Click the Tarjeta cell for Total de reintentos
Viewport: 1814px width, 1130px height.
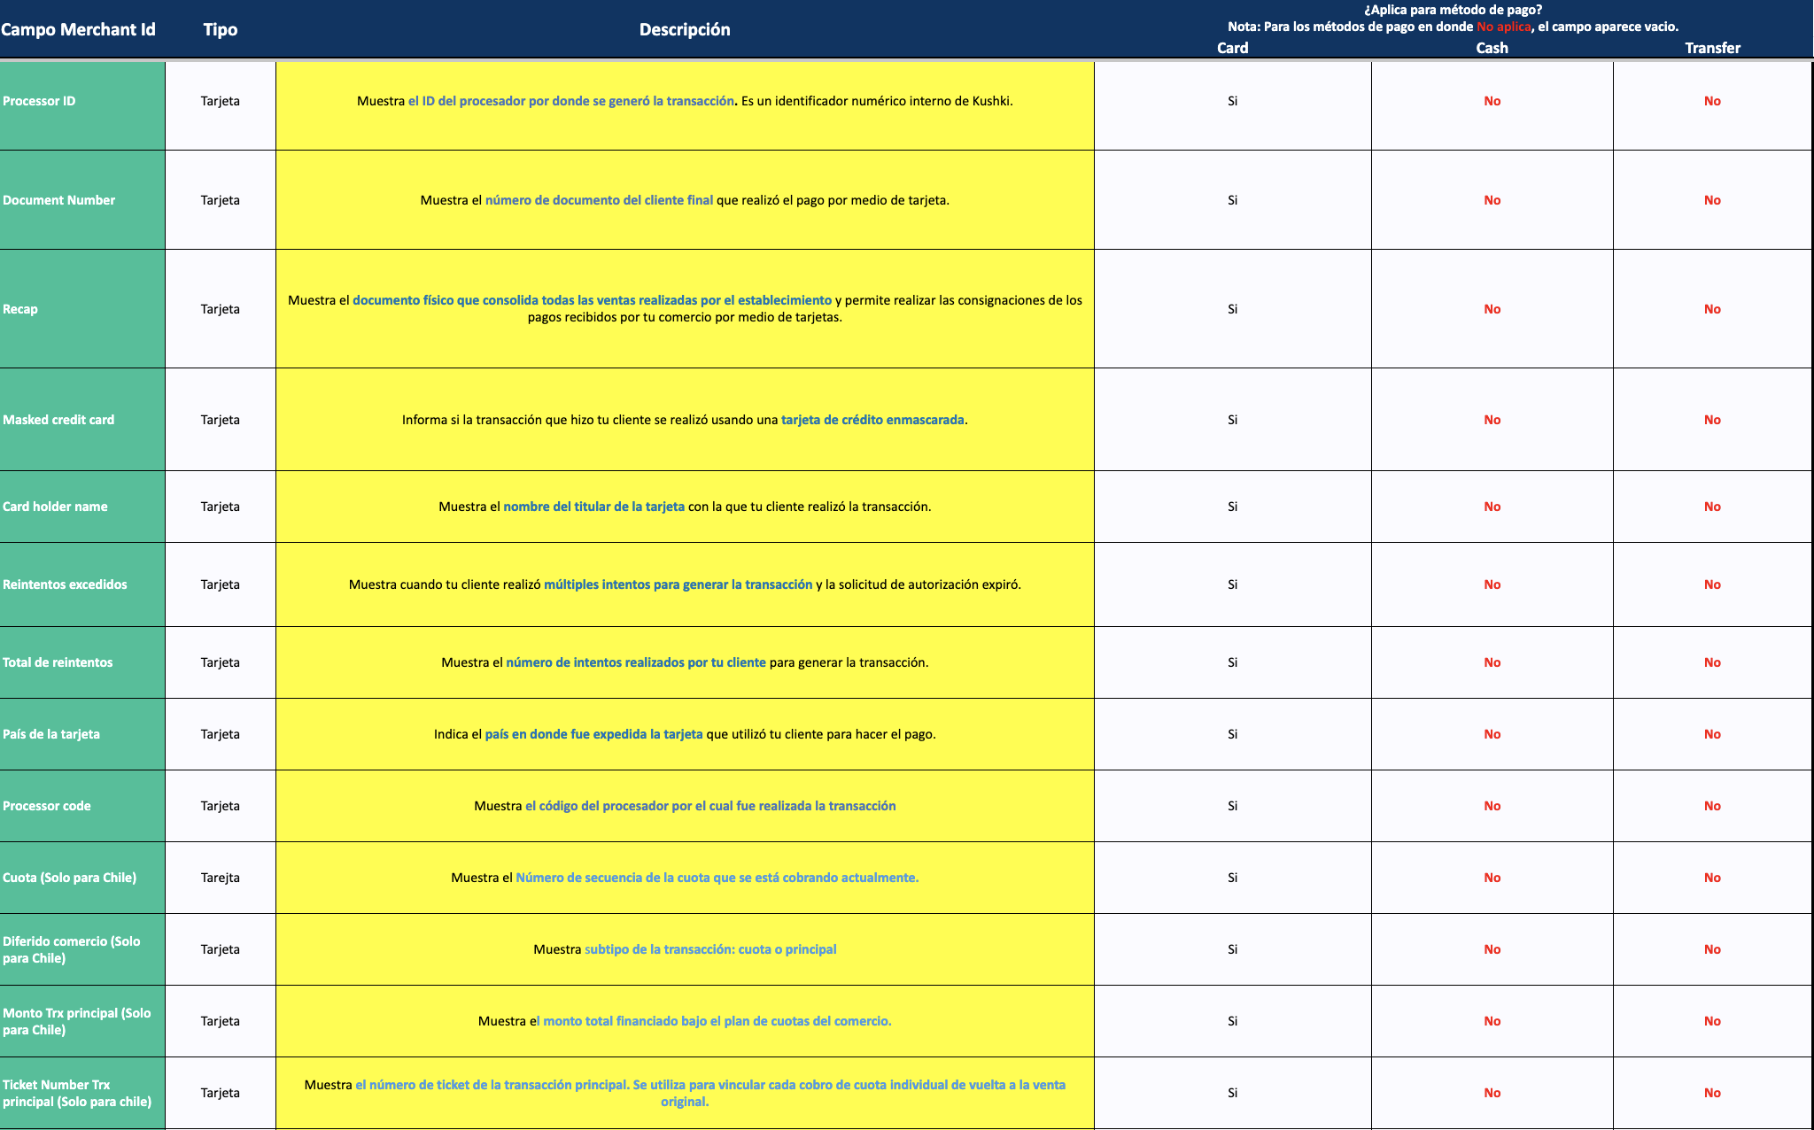click(x=221, y=662)
